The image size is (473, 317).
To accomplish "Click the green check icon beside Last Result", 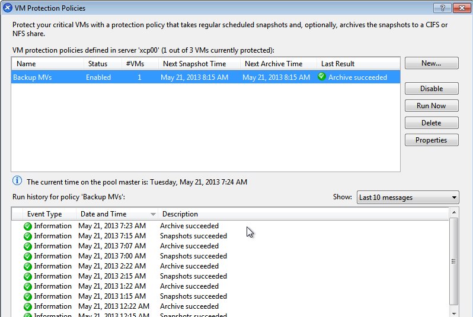I will [x=322, y=76].
